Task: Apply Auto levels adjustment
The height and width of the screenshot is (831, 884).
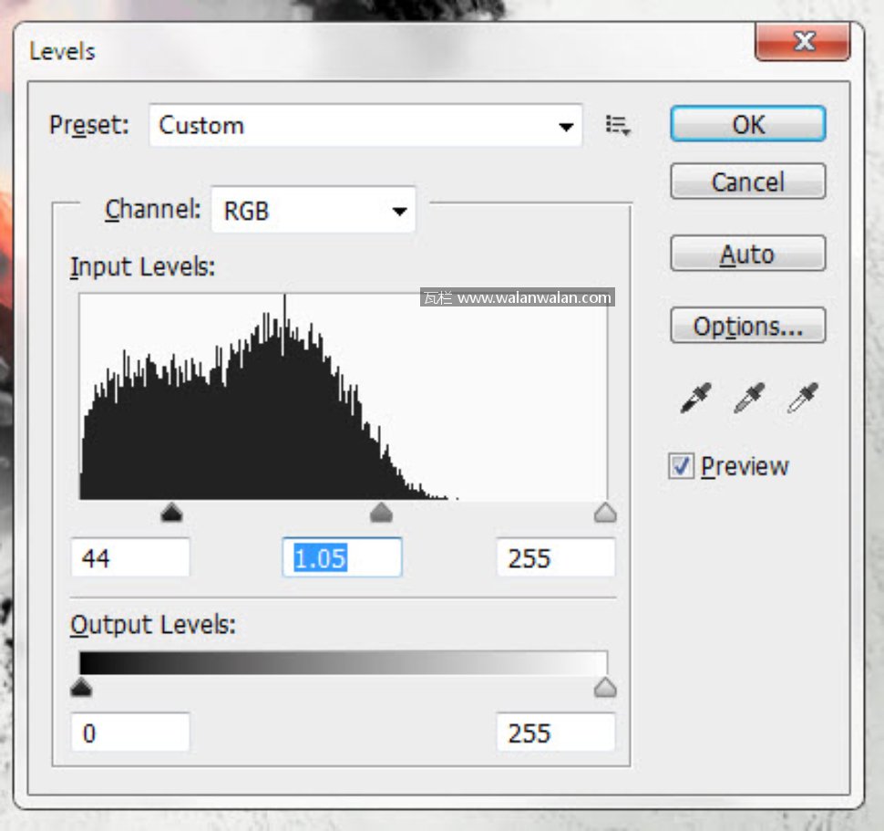Action: coord(747,254)
